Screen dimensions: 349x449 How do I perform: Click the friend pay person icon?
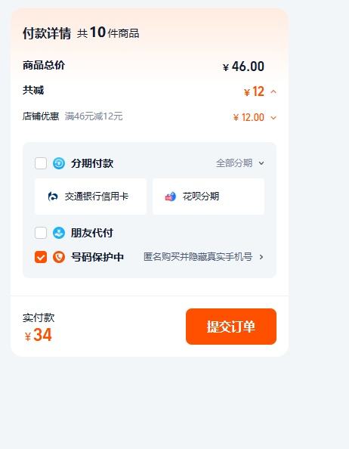pos(59,233)
